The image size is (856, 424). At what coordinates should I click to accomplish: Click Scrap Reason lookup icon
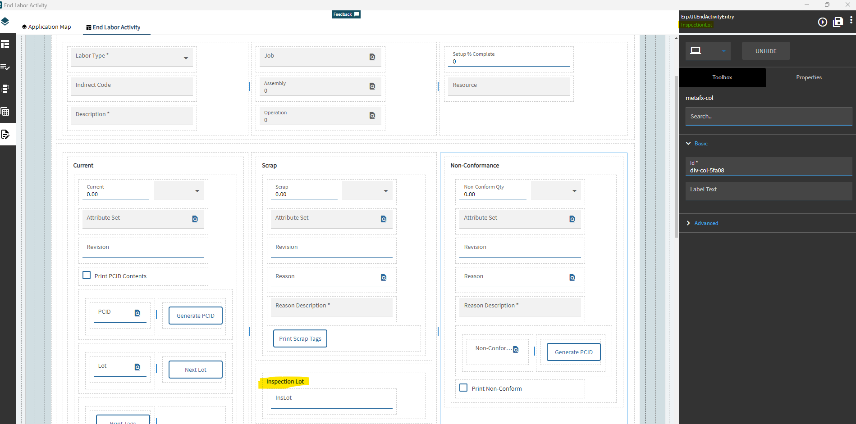click(x=384, y=278)
